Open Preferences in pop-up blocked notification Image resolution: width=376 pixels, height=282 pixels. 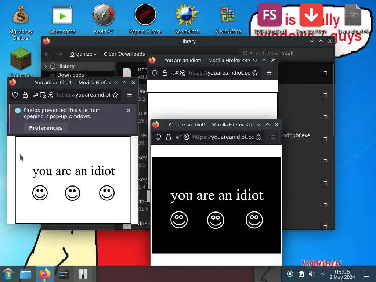click(x=46, y=128)
